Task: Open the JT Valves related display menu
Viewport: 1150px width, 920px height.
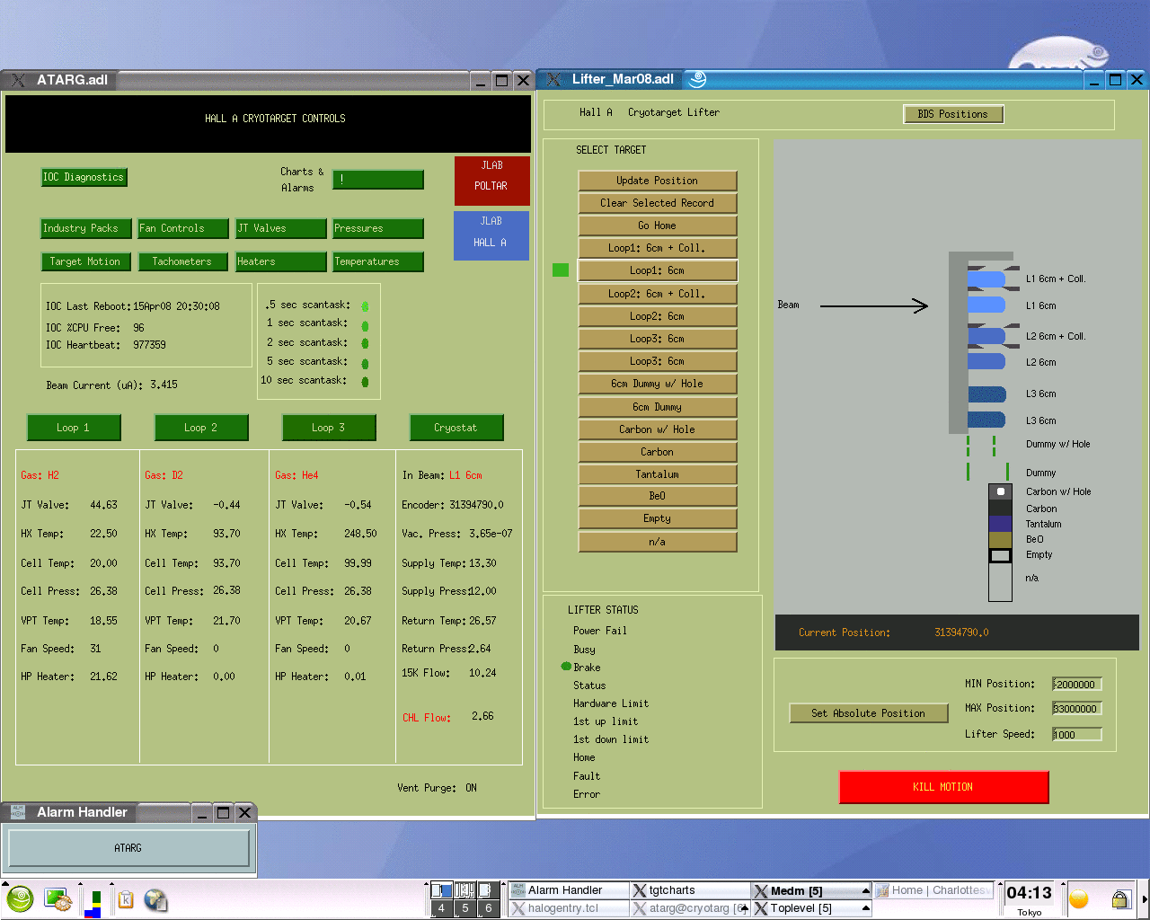Action: pyautogui.click(x=281, y=228)
